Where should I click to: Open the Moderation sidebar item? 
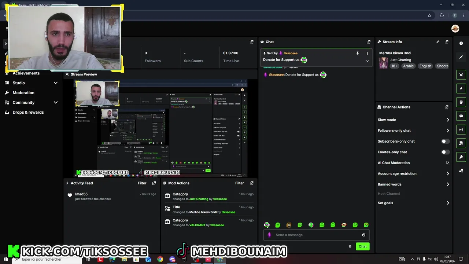point(23,93)
